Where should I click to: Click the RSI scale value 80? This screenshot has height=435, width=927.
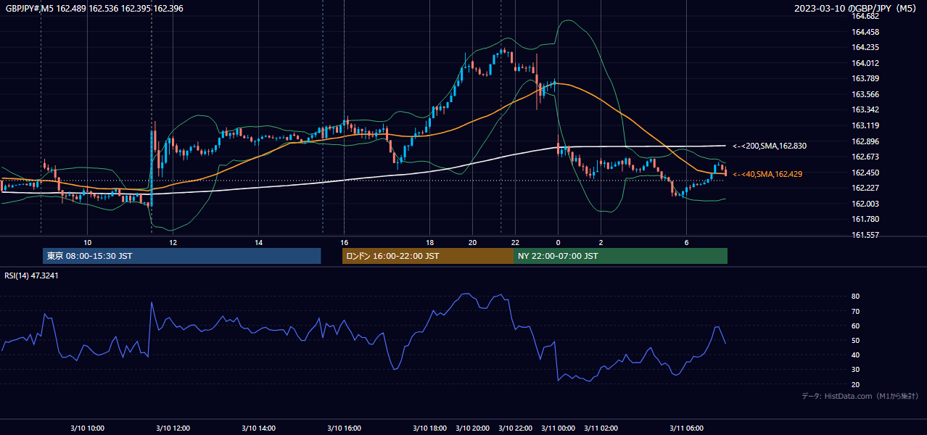tap(856, 297)
